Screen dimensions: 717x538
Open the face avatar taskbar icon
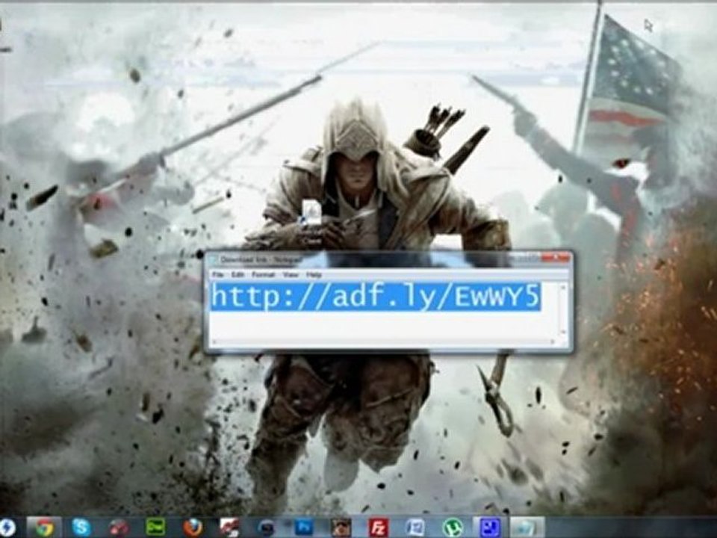click(x=341, y=528)
